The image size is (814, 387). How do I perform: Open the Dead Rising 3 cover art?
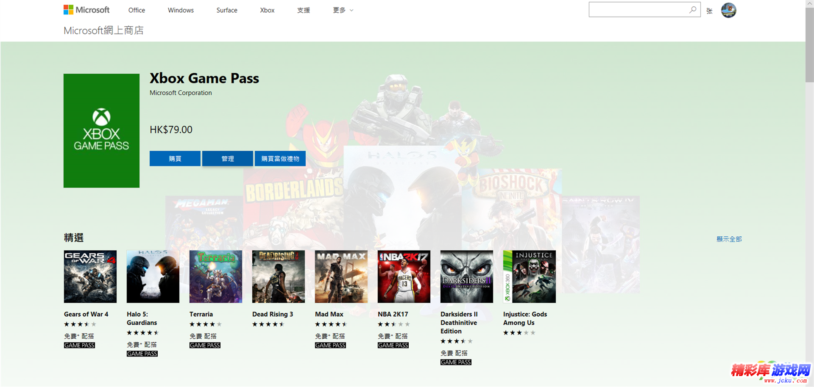tap(279, 276)
